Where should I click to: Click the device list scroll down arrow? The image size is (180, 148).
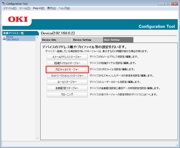pyautogui.click(x=37, y=138)
